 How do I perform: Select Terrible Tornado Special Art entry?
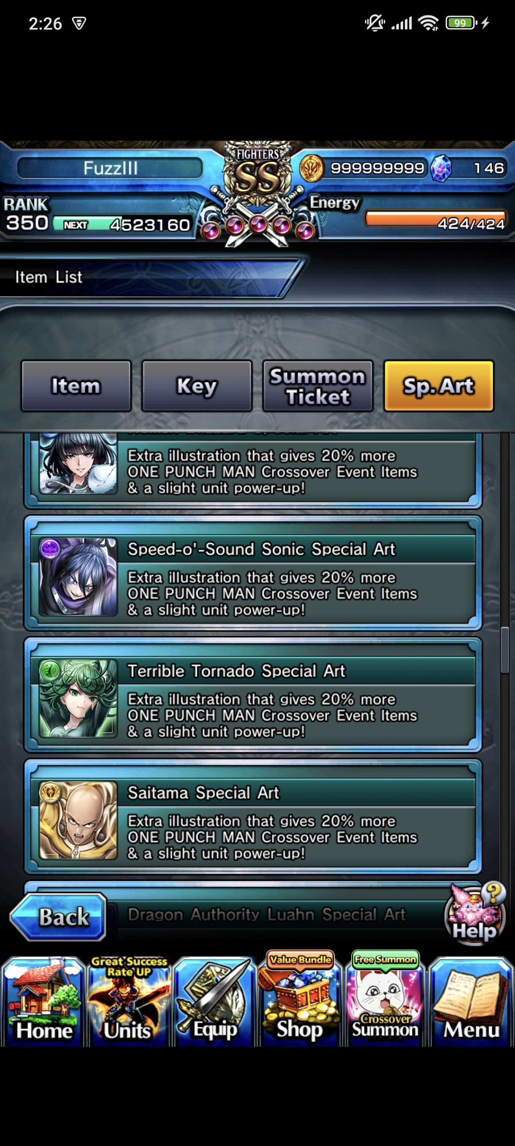(253, 695)
